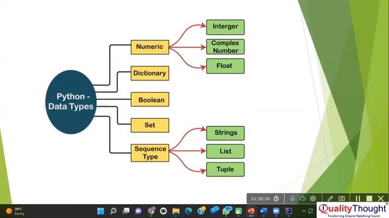Select the Boolean box
This screenshot has width=389, height=218.
pos(150,99)
